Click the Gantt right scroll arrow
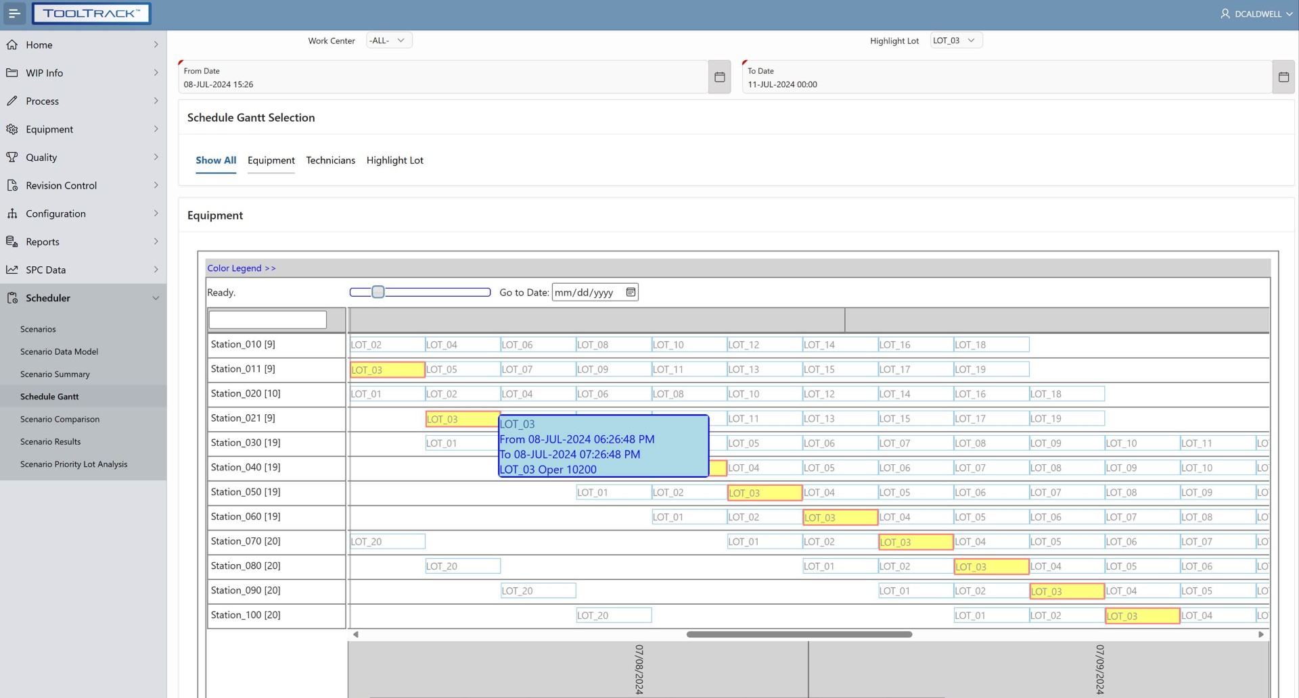1299x698 pixels. tap(1260, 634)
